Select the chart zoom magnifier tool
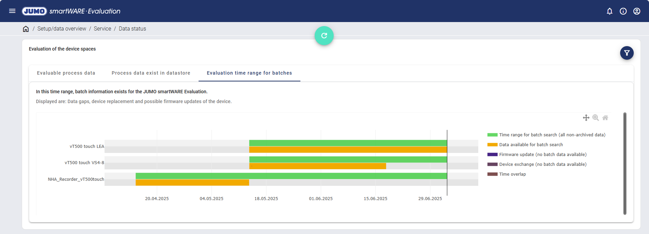649x234 pixels. [x=595, y=118]
